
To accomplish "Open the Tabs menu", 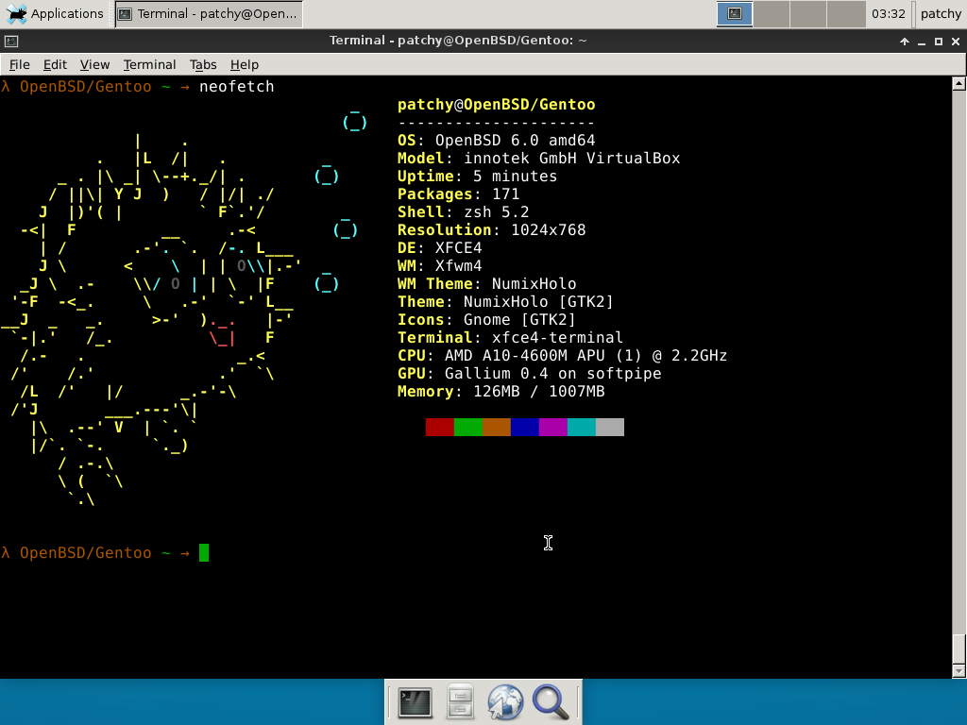I will coord(203,65).
